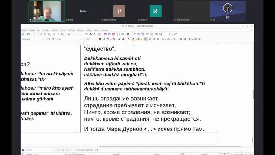
Task: Open the highlighting color dropdown arrow
Action: tap(142, 39)
